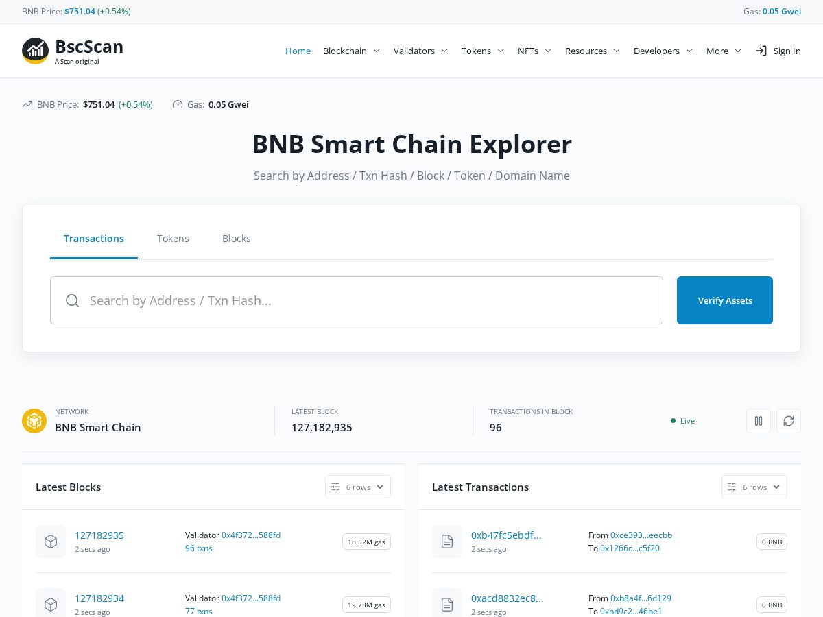Viewport: 823px width, 617px height.
Task: Pause live updates with the pause button
Action: (x=759, y=421)
